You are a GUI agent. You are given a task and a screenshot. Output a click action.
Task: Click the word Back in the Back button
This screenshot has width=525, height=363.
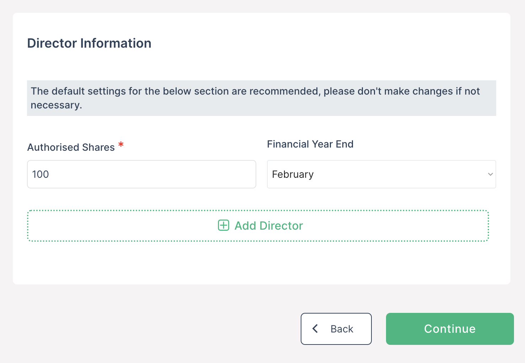342,329
